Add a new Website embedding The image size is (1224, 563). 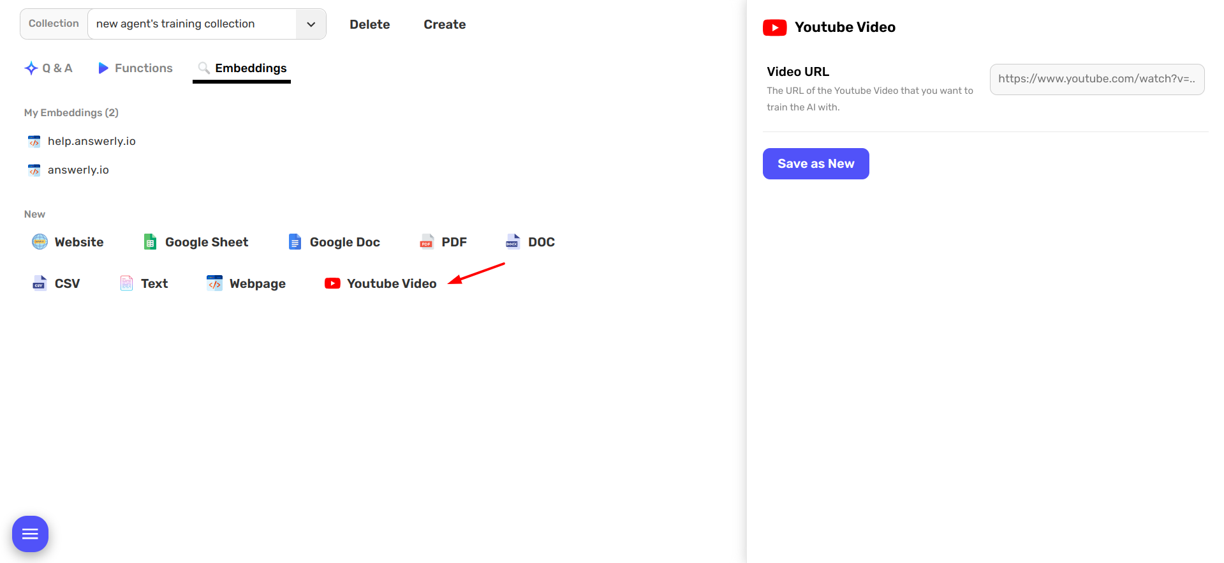click(68, 242)
